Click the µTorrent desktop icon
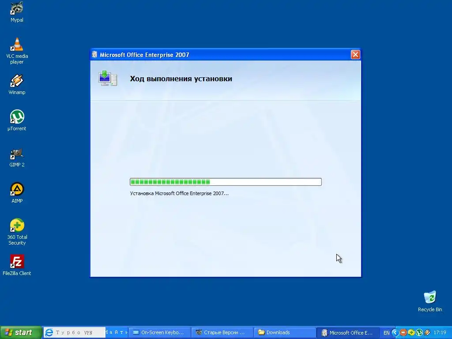Image resolution: width=452 pixels, height=339 pixels. pos(17,120)
